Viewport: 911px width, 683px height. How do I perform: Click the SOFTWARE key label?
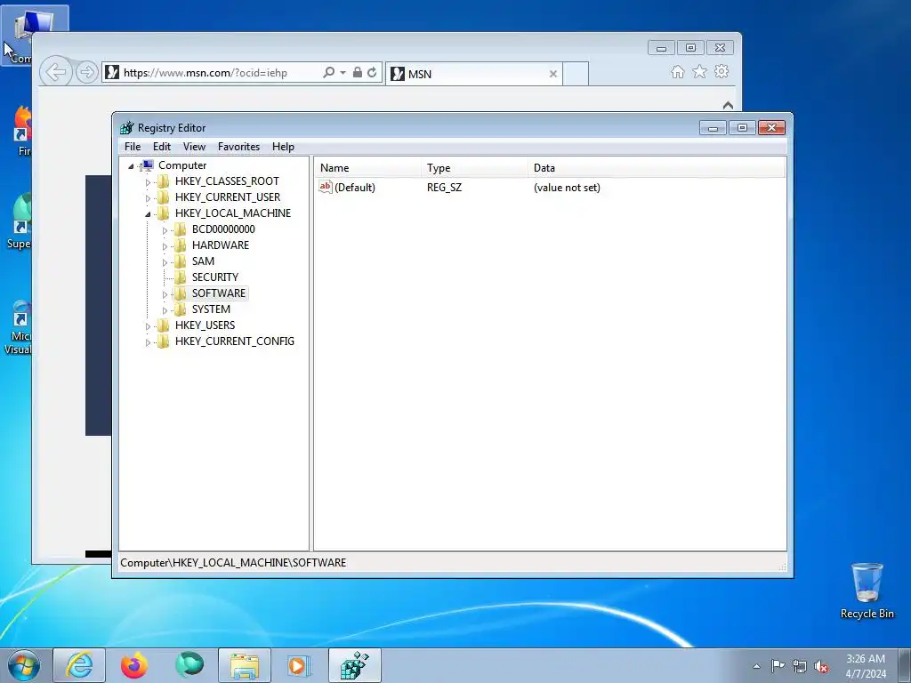pos(219,293)
